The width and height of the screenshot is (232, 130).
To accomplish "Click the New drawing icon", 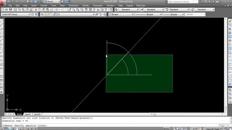I will [x=3, y=10].
